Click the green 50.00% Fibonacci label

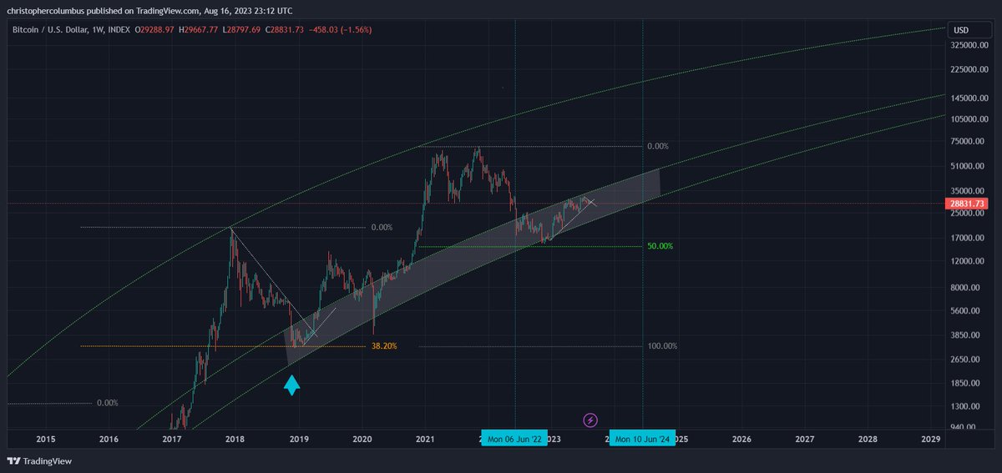point(660,246)
